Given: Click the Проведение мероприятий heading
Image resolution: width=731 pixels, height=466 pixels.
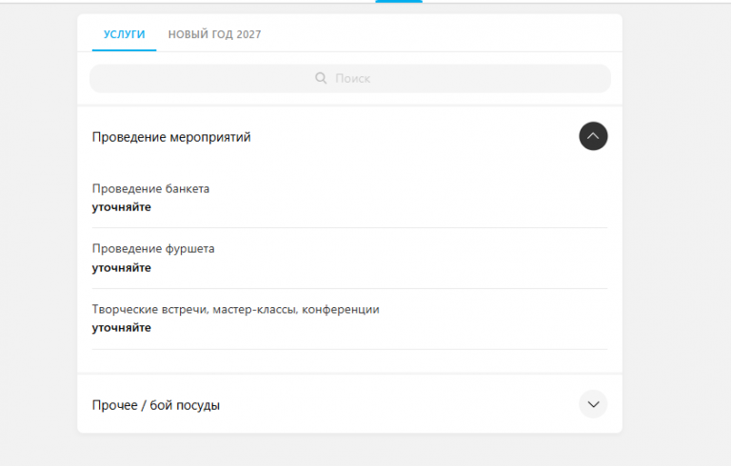Looking at the screenshot, I should (171, 137).
